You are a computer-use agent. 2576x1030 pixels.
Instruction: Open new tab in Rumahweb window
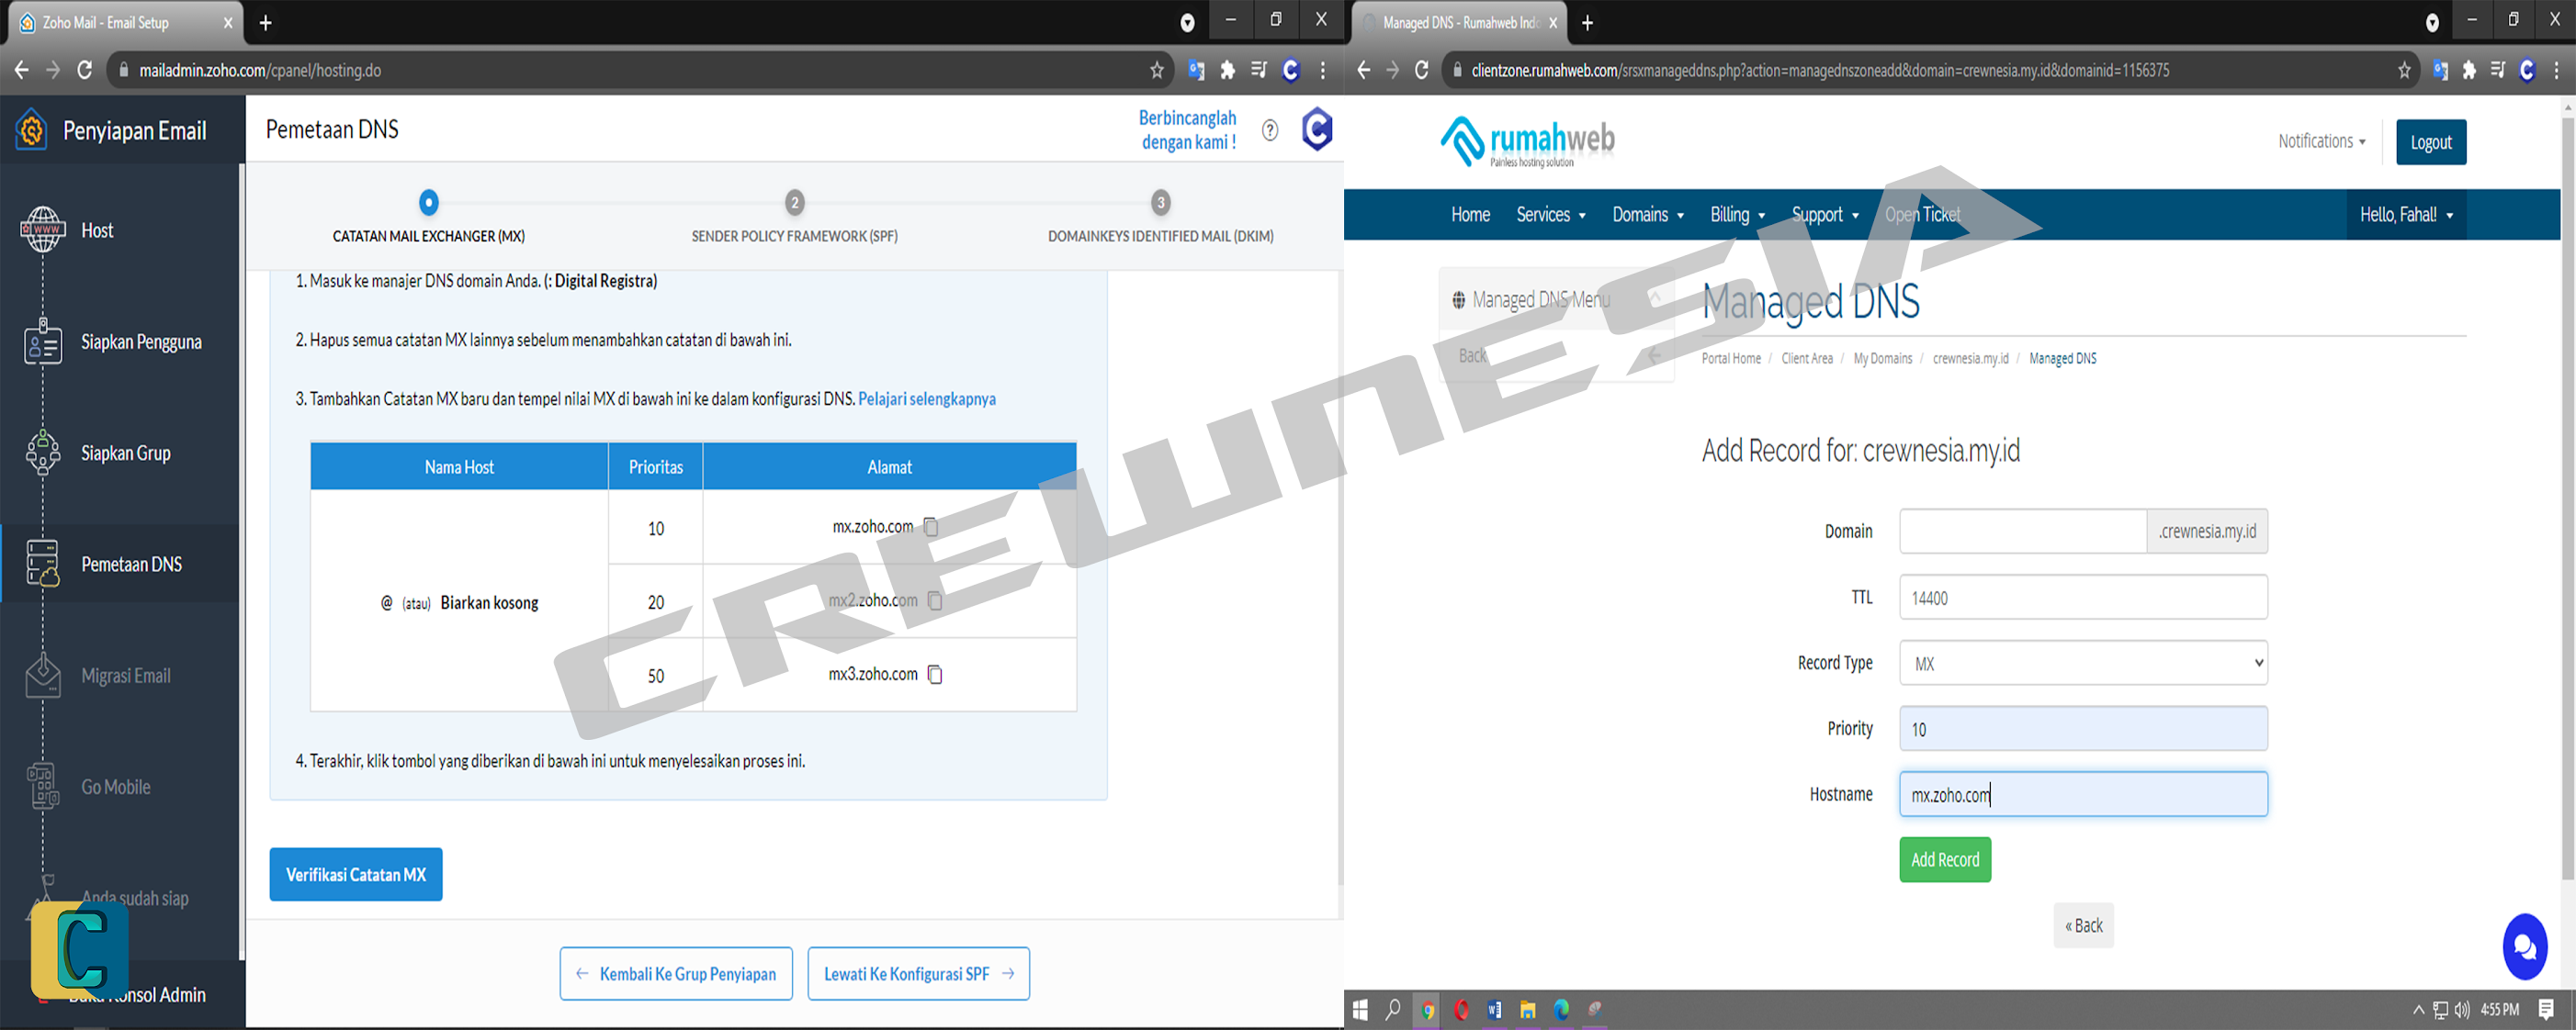pos(1587,22)
